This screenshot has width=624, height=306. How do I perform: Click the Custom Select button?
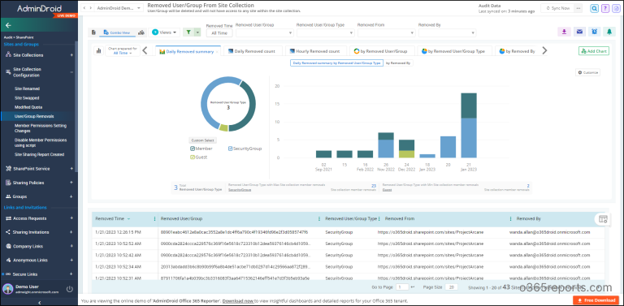(x=202, y=140)
